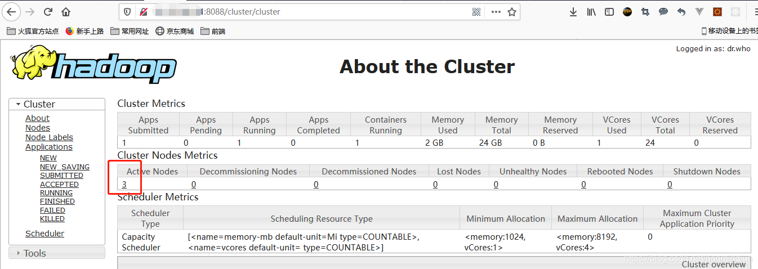758x269 pixels.
Task: Open page actions three-dot menu
Action: pyautogui.click(x=496, y=12)
